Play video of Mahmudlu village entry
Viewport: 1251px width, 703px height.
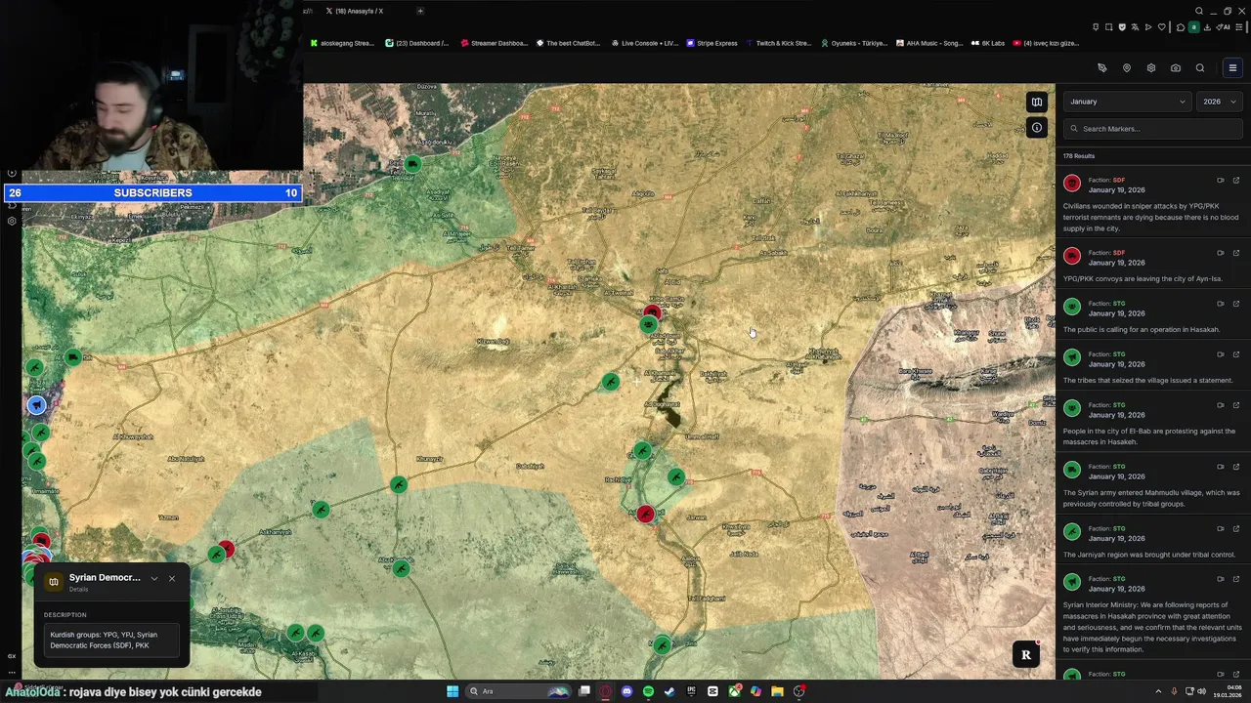(1221, 467)
